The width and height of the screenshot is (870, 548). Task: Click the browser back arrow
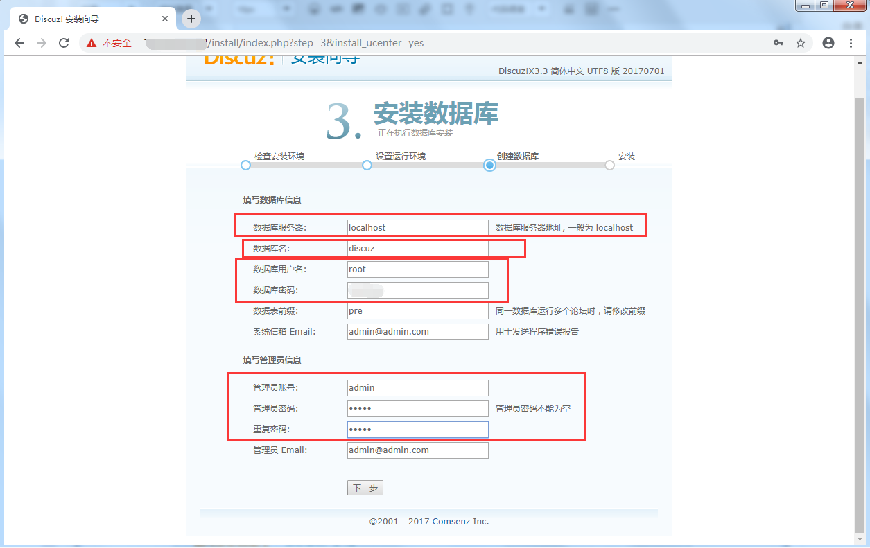19,43
